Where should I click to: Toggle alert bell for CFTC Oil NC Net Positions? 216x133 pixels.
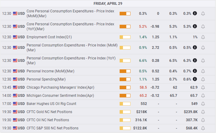203,120
